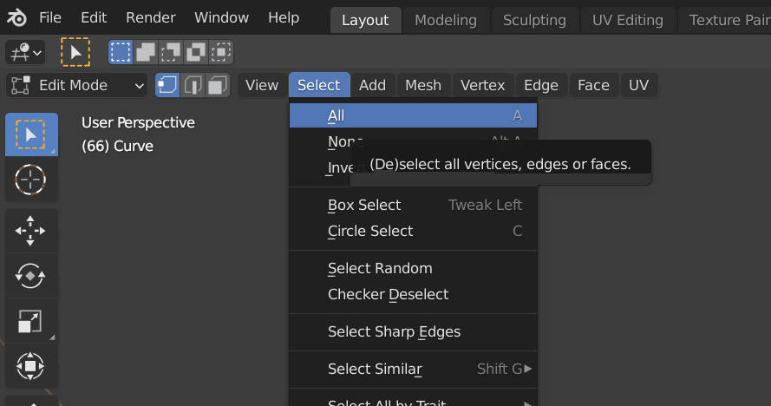771x406 pixels.
Task: Open the View menu in viewport header
Action: point(262,86)
